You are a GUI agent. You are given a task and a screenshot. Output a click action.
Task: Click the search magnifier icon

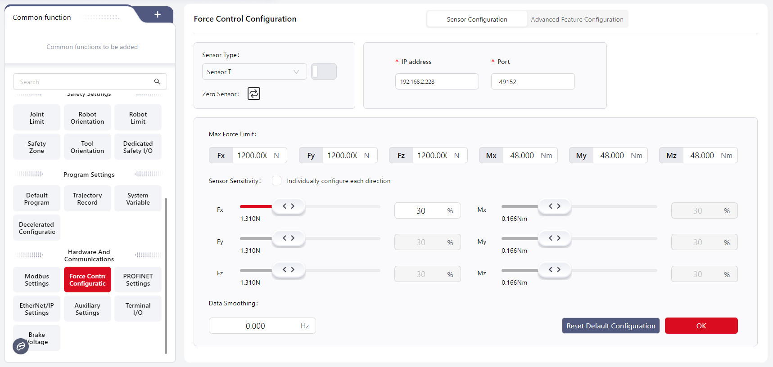(157, 81)
